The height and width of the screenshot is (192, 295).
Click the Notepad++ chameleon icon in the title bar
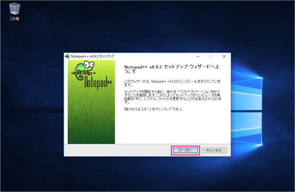click(67, 56)
